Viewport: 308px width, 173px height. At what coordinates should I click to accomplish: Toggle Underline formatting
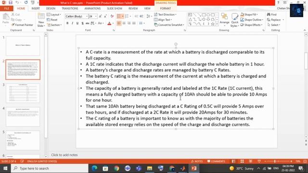pos(77,24)
